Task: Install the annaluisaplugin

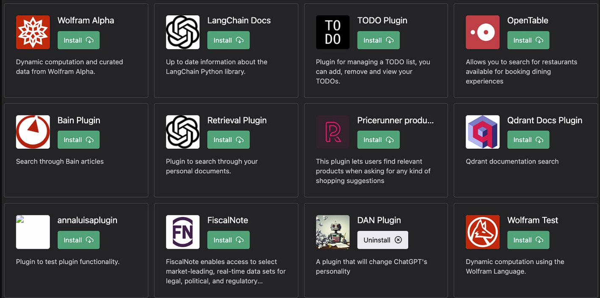Action: pyautogui.click(x=78, y=240)
